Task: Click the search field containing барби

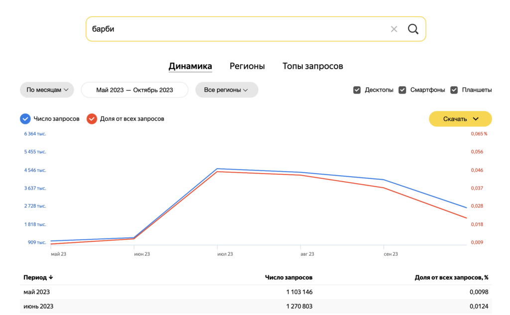Action: (x=234, y=29)
